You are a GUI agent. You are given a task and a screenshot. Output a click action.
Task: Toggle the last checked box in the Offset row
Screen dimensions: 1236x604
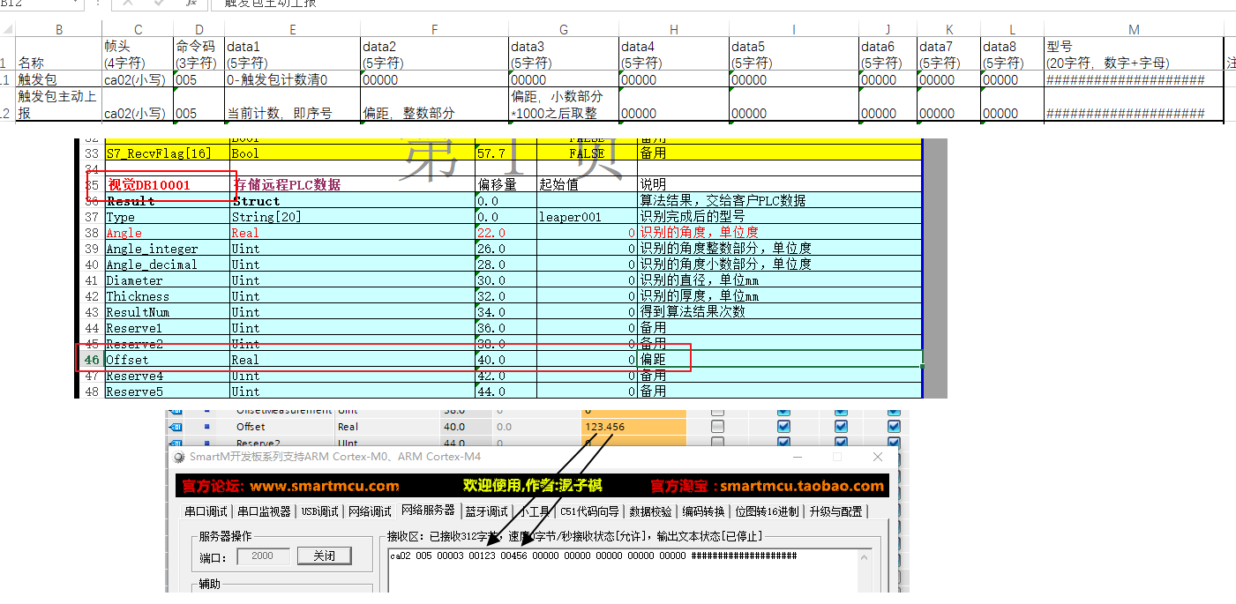pyautogui.click(x=894, y=427)
